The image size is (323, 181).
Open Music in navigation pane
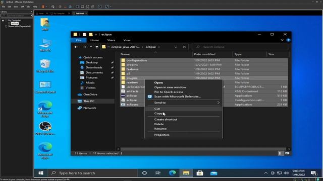(90, 82)
